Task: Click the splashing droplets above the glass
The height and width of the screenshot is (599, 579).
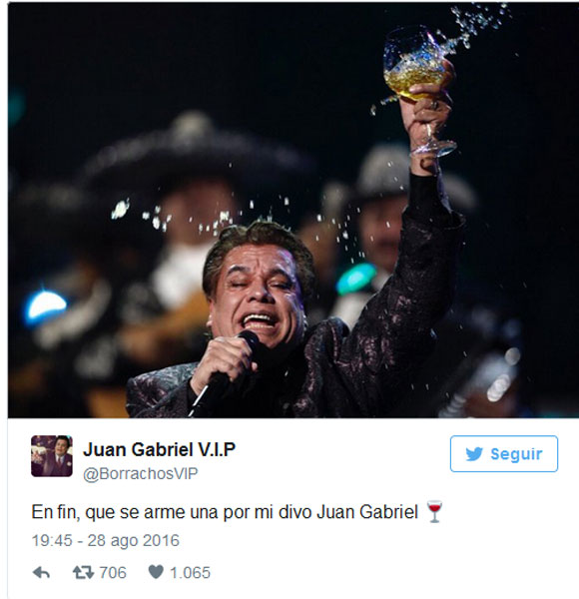Action: 479,23
